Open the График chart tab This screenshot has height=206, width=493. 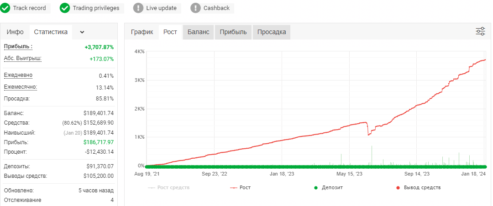click(142, 32)
